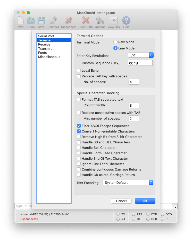Click the RI status indicator
Viewport: 192px width, 242px height.
(162, 219)
